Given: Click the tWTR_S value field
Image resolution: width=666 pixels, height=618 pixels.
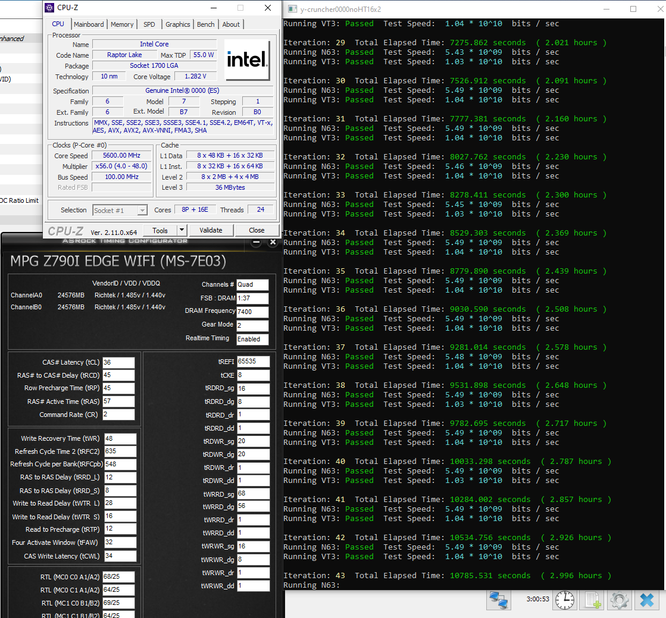Looking at the screenshot, I should coord(120,516).
